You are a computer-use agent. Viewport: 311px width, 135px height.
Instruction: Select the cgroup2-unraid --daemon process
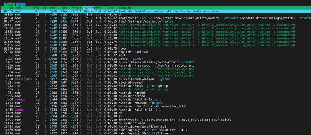pos(155,62)
